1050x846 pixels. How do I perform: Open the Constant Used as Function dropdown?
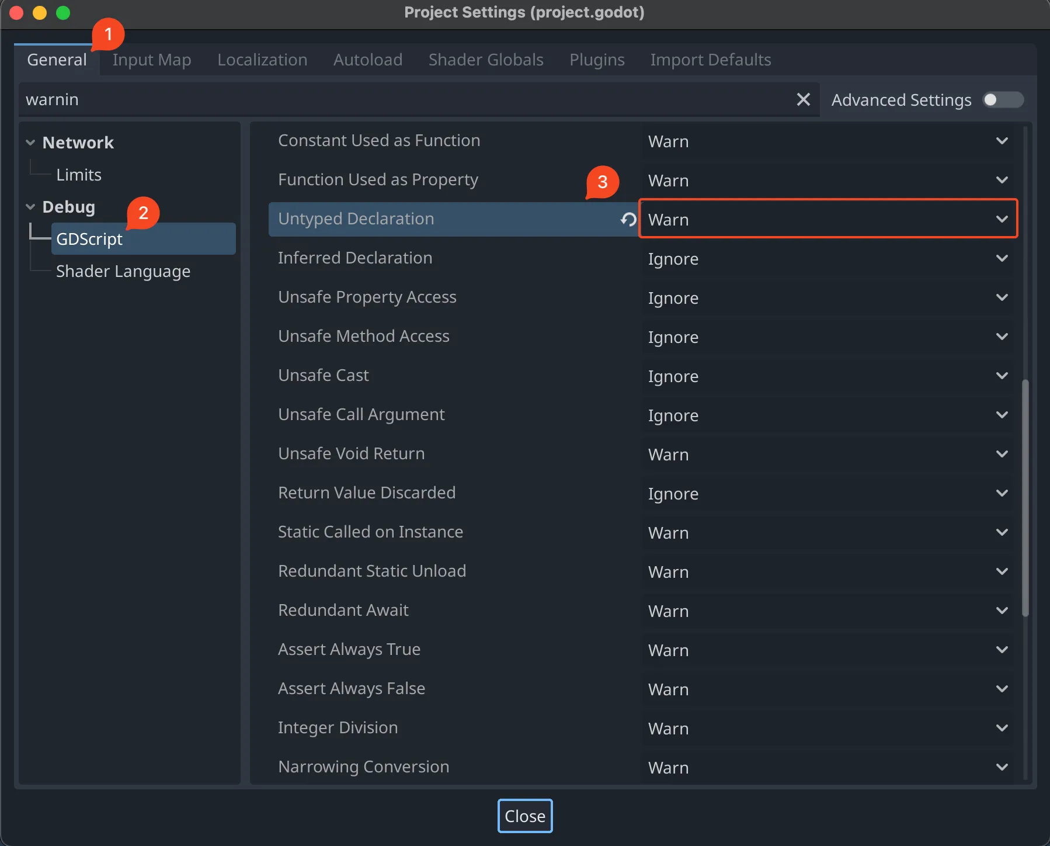(x=828, y=141)
